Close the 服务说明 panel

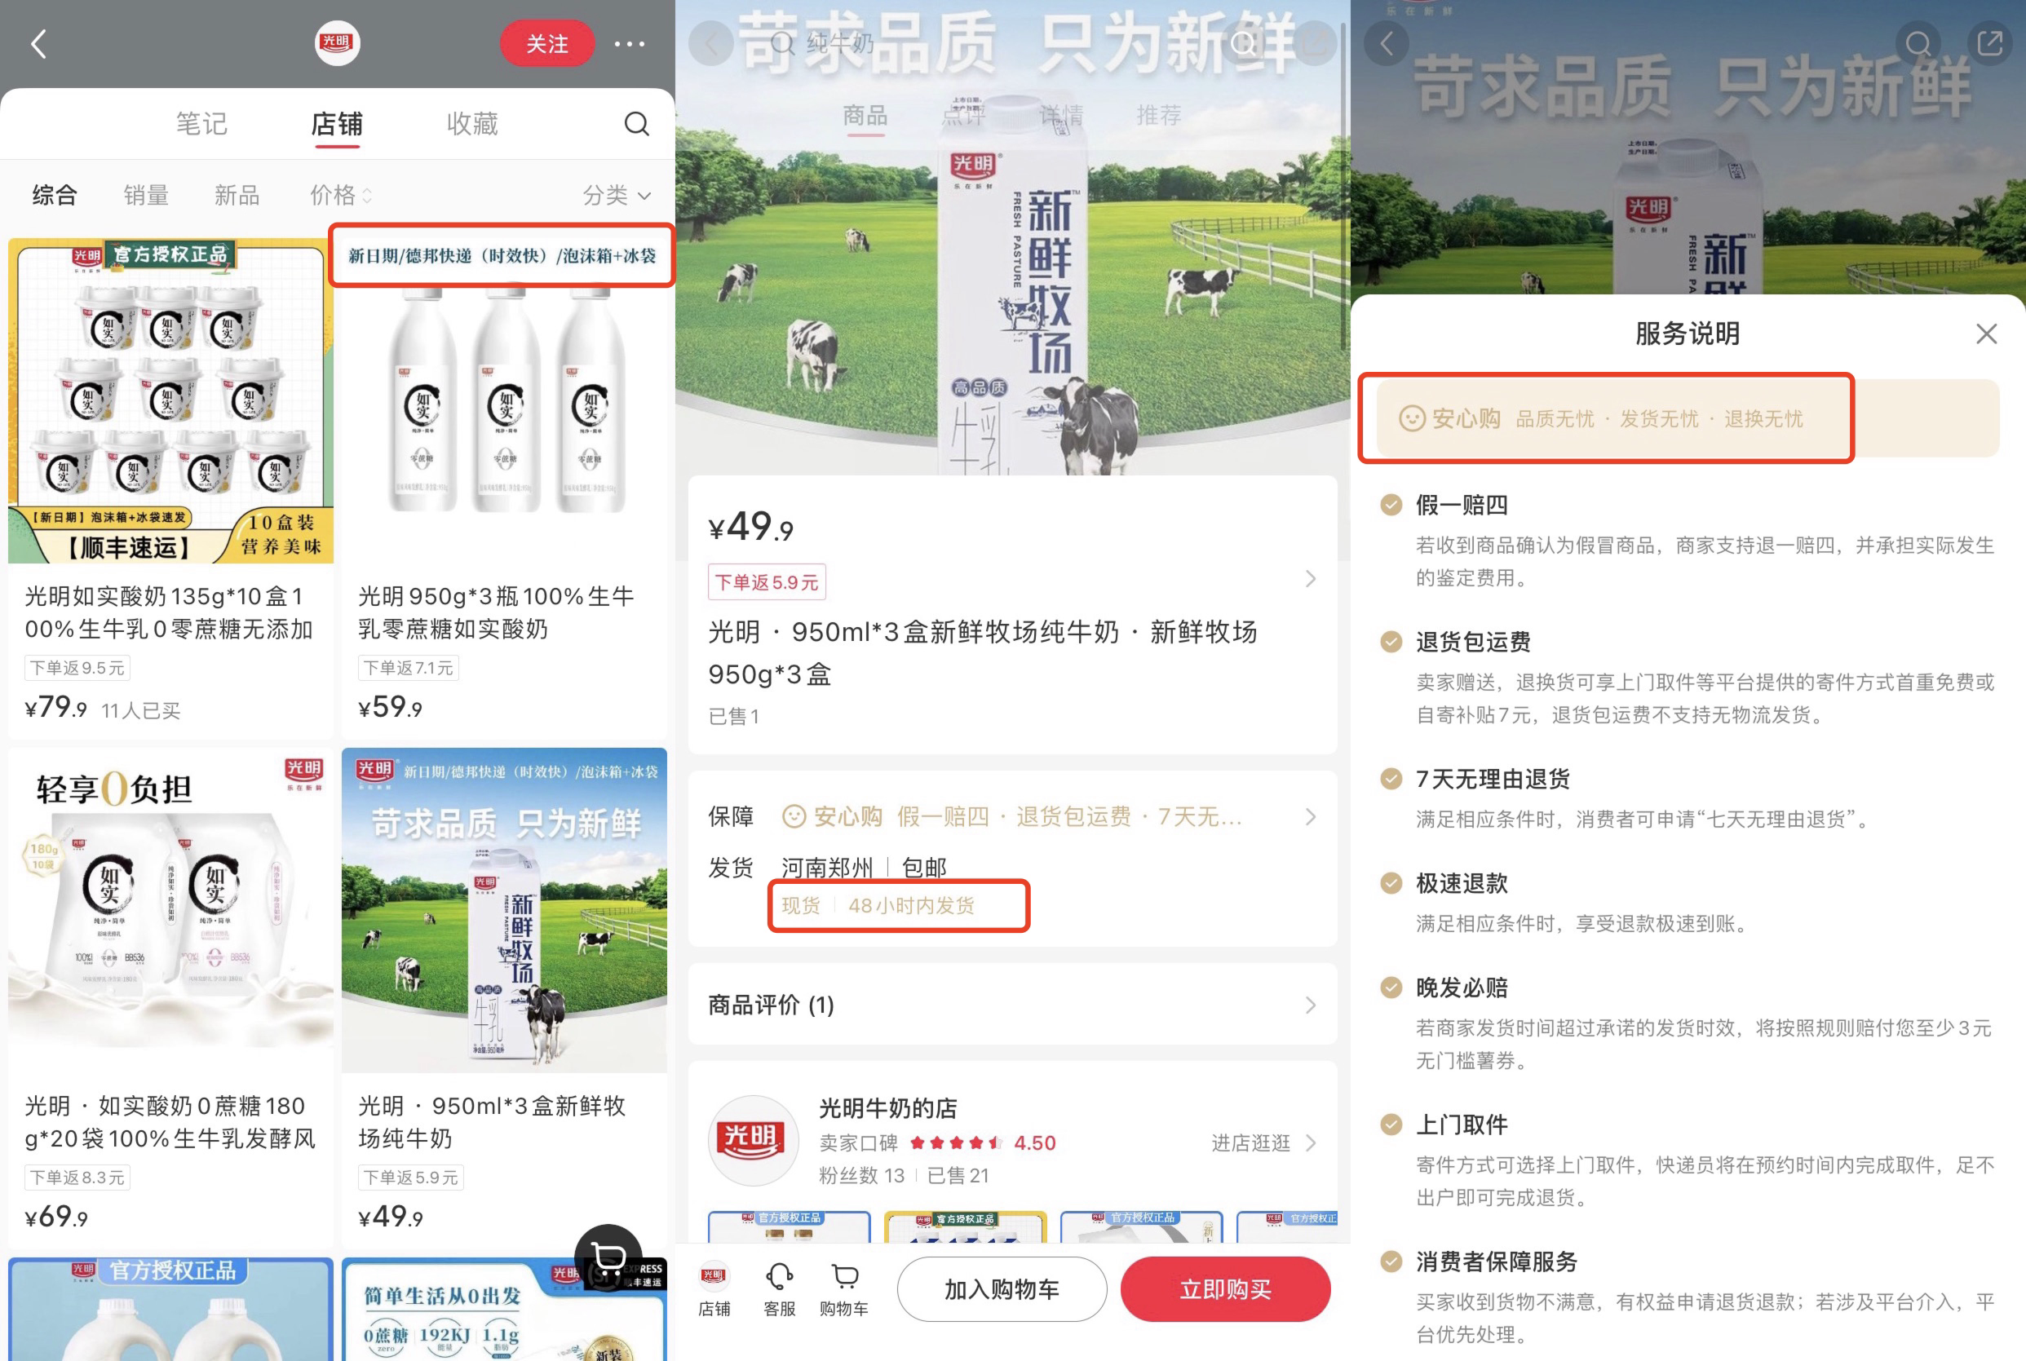pos(1986,334)
